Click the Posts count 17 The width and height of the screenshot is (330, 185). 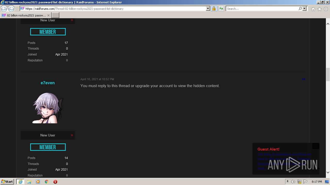(66, 43)
